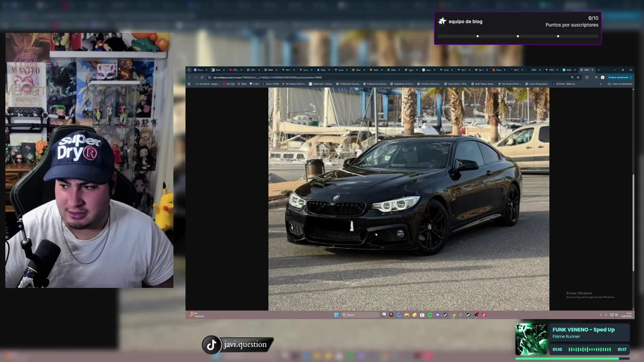Click the zoom magnifier icon in address bar
The image size is (644, 362).
point(572,77)
